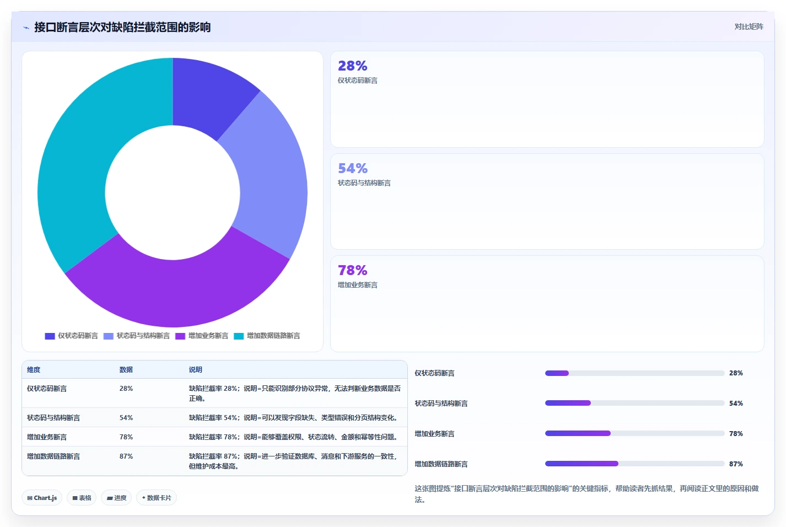The width and height of the screenshot is (786, 527).
Task: Toggle the 增加数据链路断言 legend swatch
Action: 239,336
